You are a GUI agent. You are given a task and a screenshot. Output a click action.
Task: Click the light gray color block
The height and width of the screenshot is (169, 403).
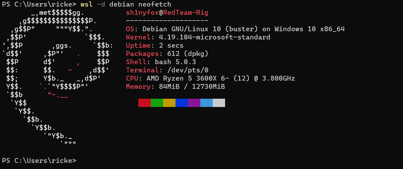[x=219, y=103]
